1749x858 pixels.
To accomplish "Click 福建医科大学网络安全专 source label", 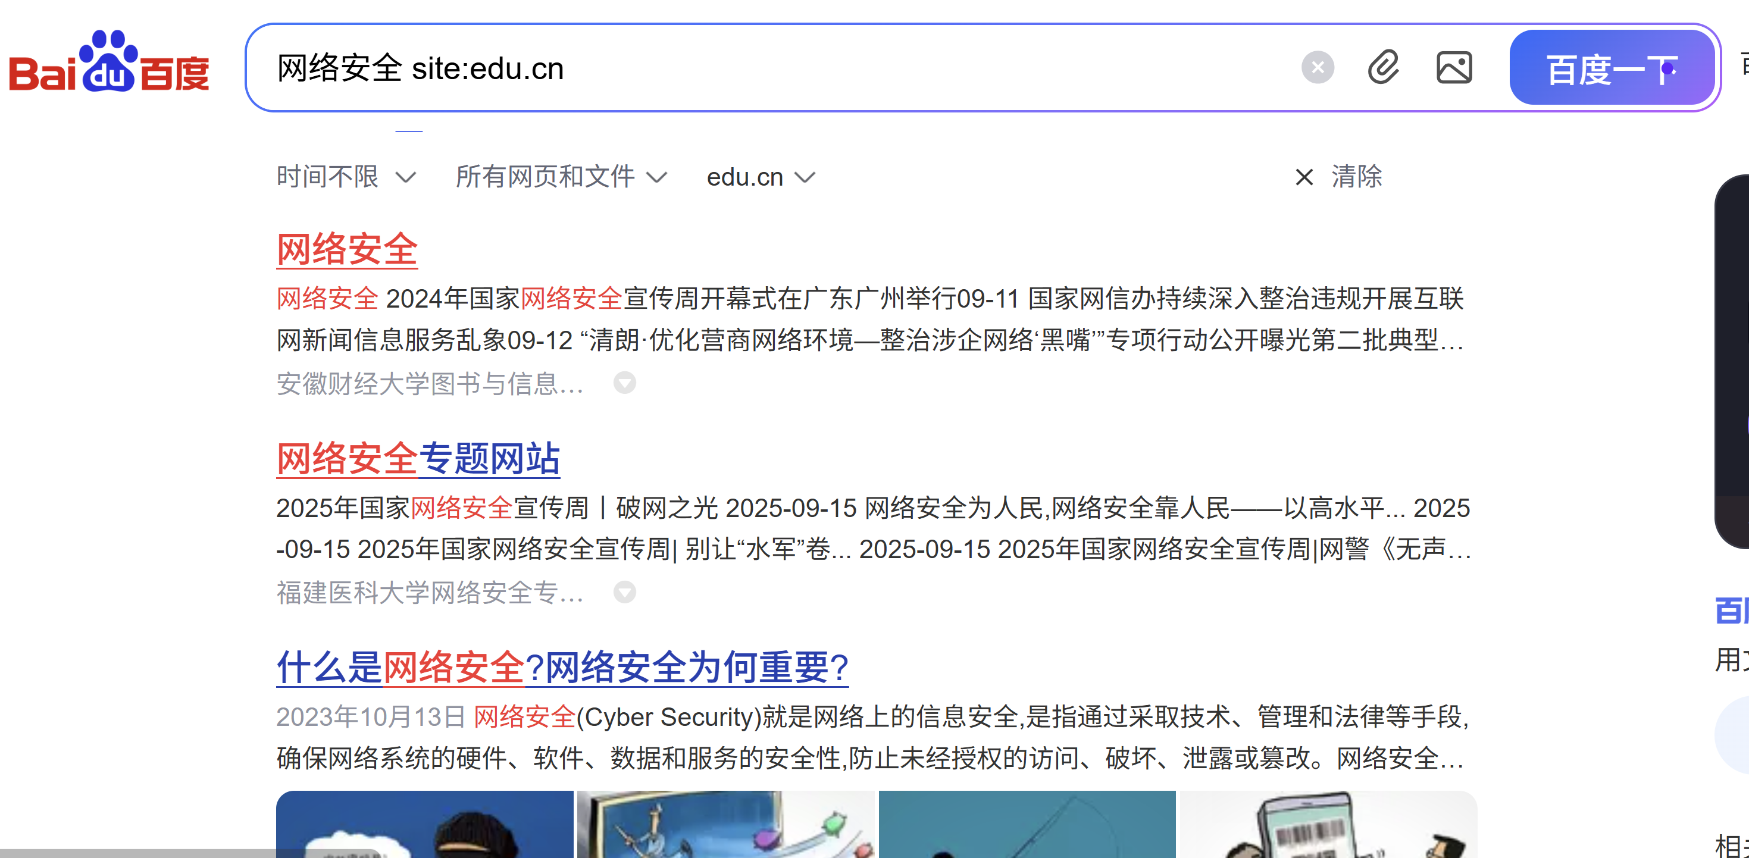I will [430, 593].
